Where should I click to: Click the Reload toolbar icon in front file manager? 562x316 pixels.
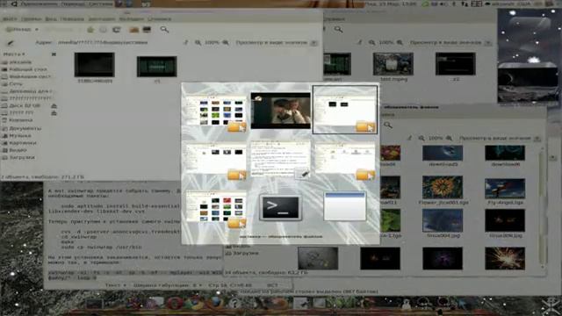click(117, 30)
